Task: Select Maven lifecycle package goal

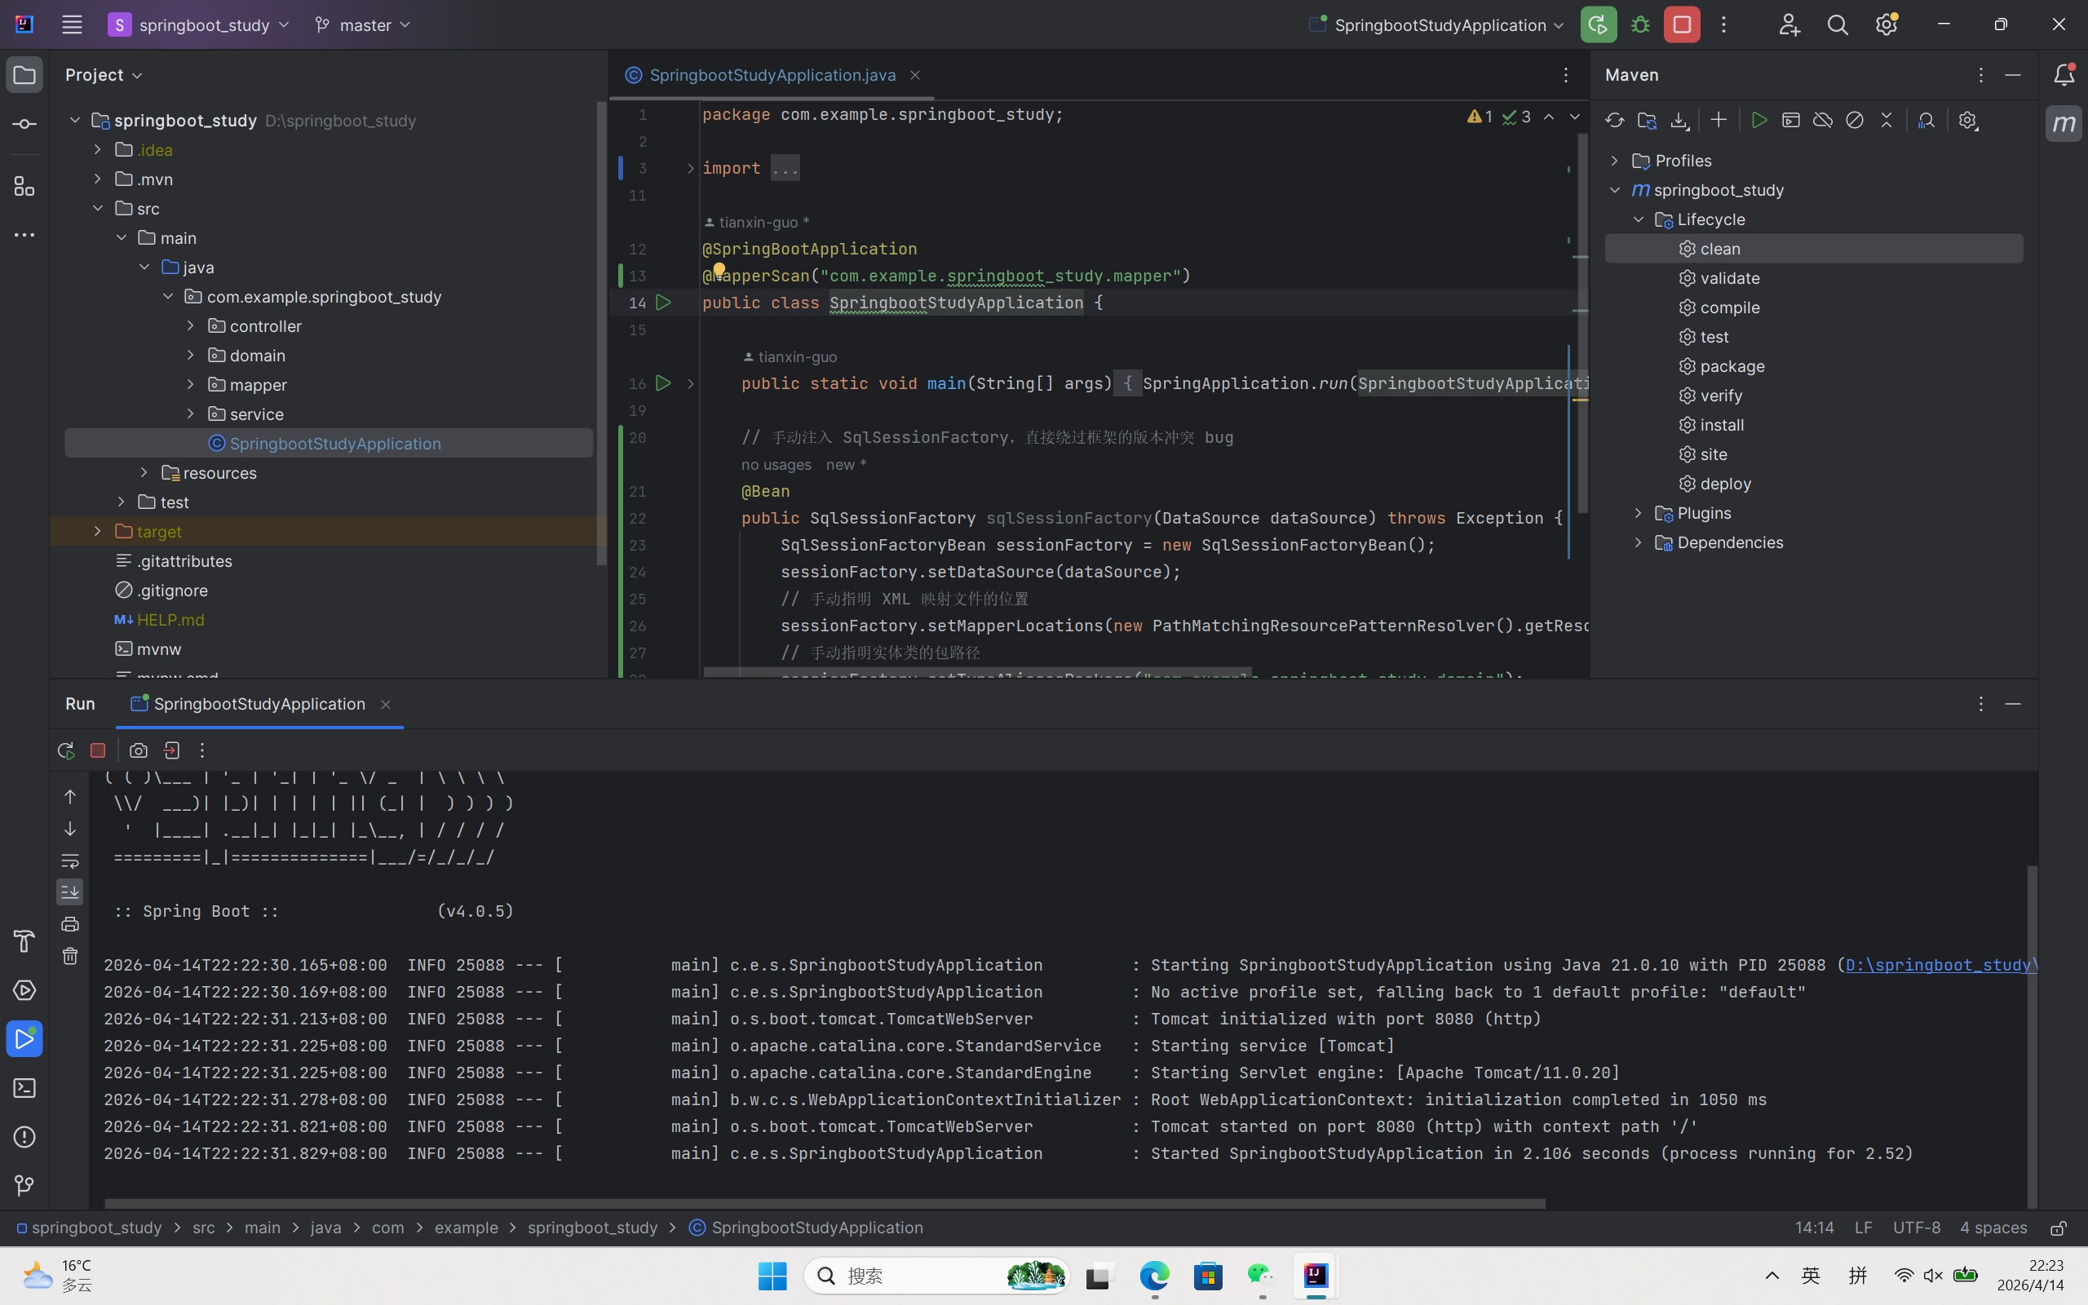Action: (x=1732, y=367)
